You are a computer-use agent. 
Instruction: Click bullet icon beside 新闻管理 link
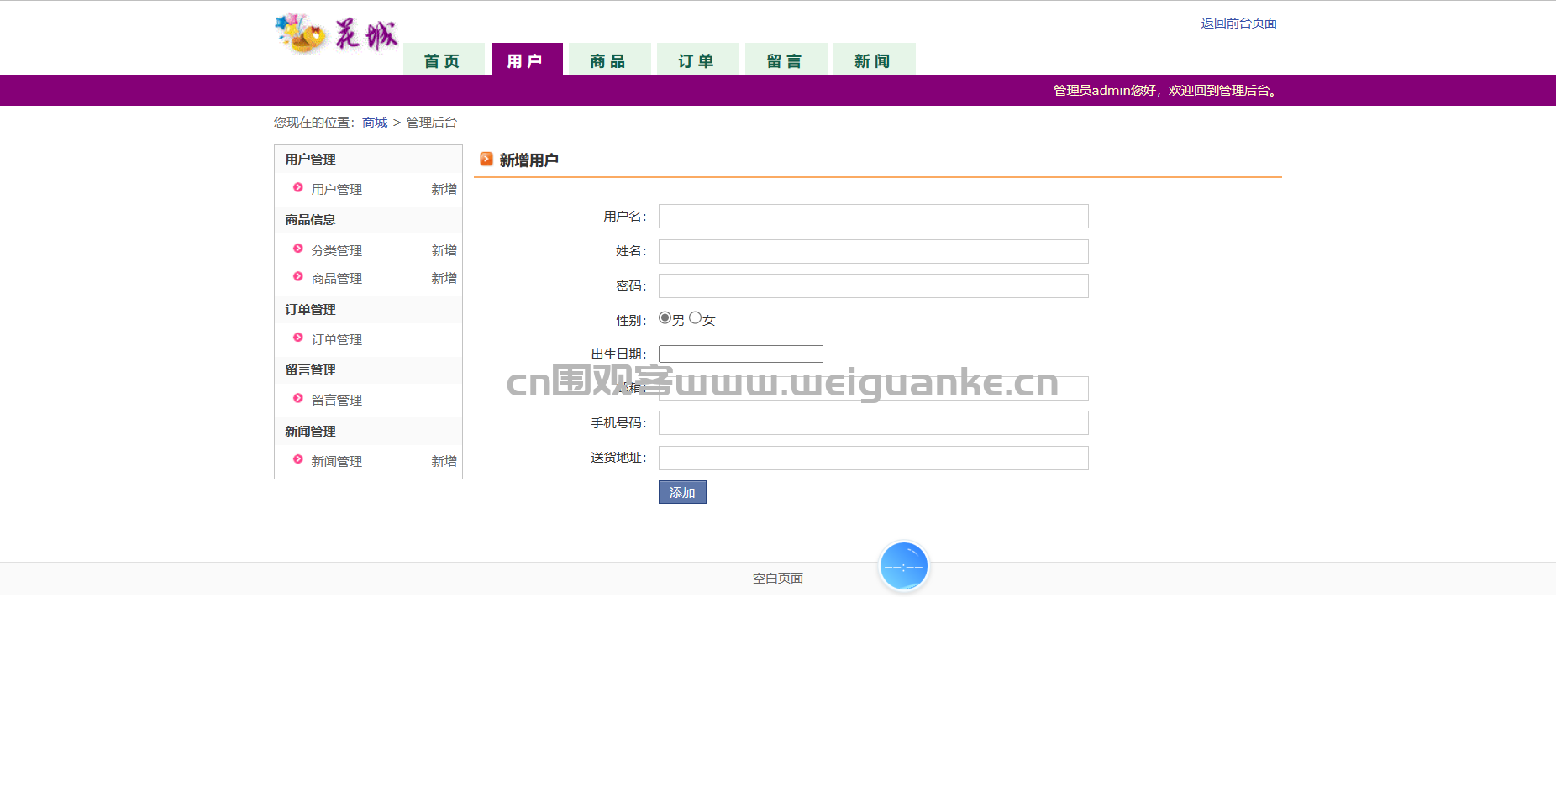pyautogui.click(x=298, y=459)
